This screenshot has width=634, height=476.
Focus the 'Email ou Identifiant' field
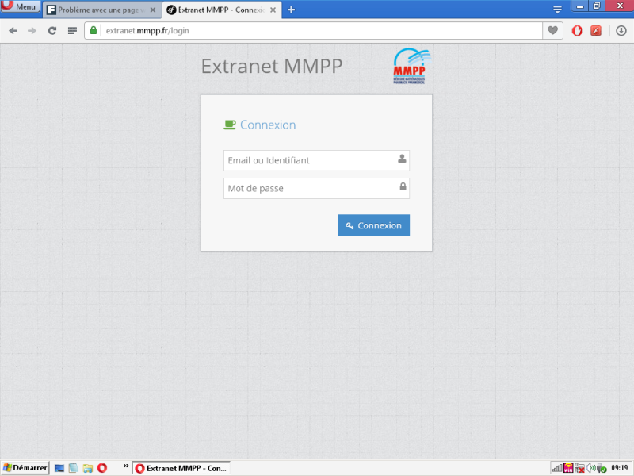click(316, 161)
